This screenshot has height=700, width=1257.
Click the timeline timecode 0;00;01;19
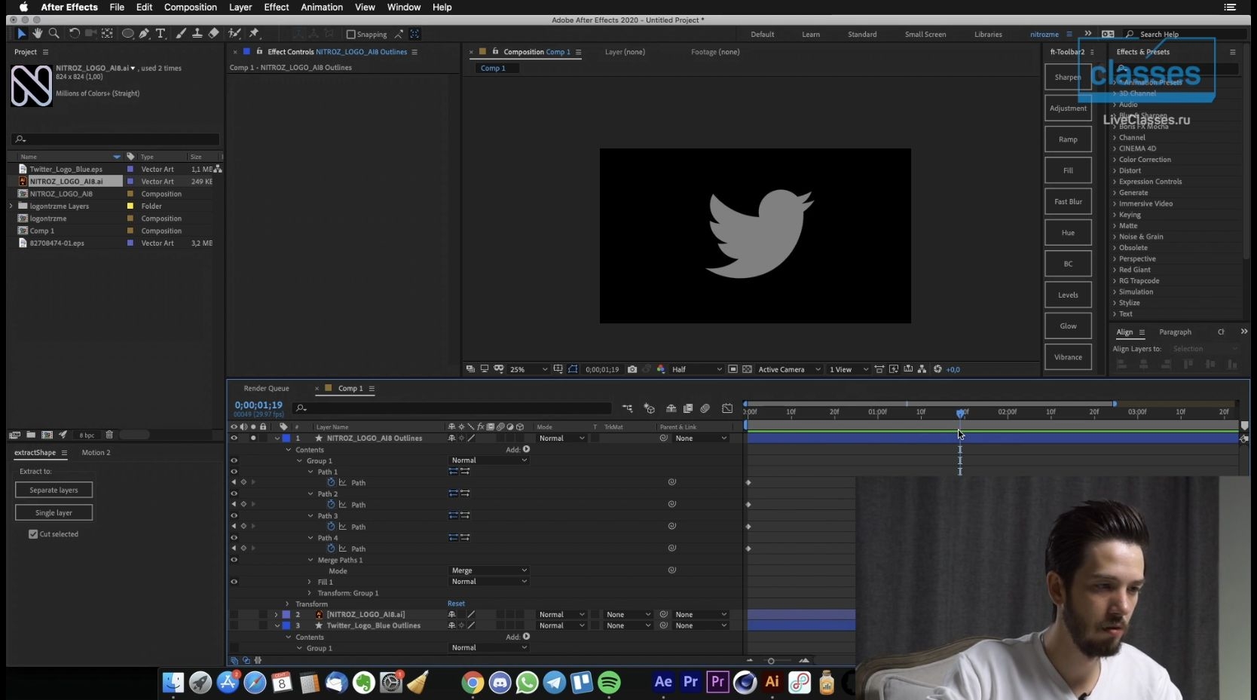(258, 405)
